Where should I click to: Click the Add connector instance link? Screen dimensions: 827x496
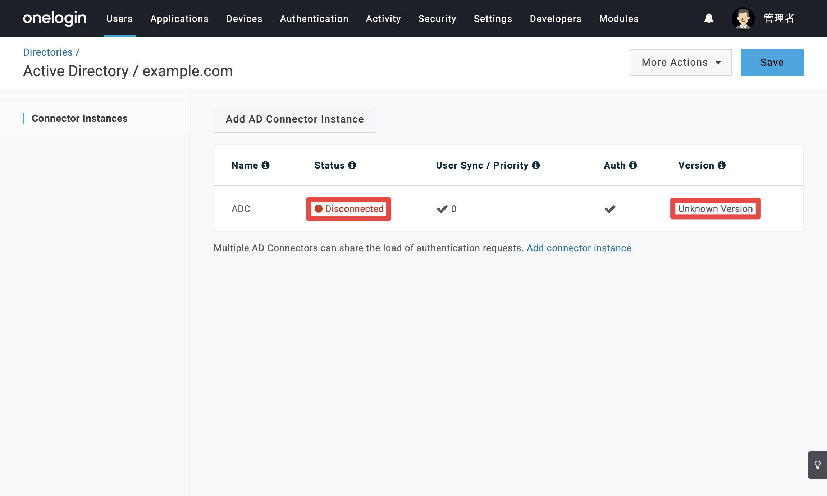tap(579, 248)
